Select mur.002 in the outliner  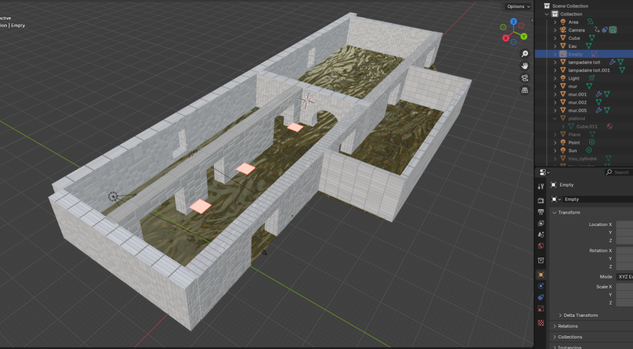tap(577, 102)
